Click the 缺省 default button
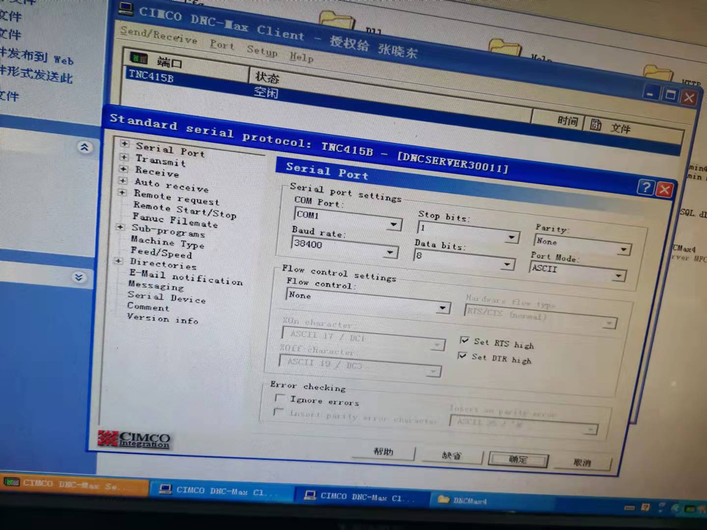Viewport: 707px width, 530px height. coord(451,455)
